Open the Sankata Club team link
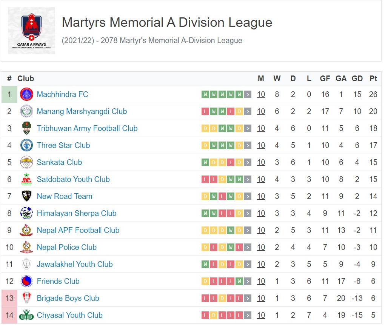Viewport: 385px width, 325px height. [59, 162]
